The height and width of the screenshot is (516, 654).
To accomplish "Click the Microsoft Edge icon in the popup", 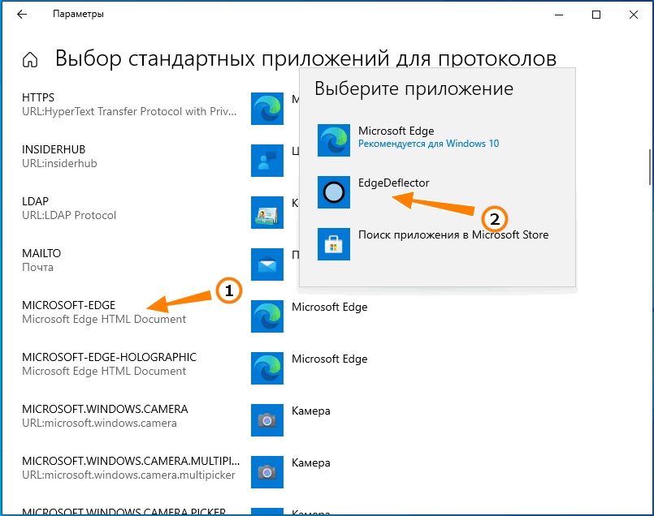I will (334, 140).
